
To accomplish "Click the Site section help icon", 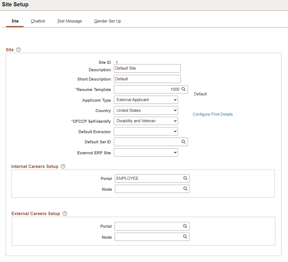I will pyautogui.click(x=18, y=50).
